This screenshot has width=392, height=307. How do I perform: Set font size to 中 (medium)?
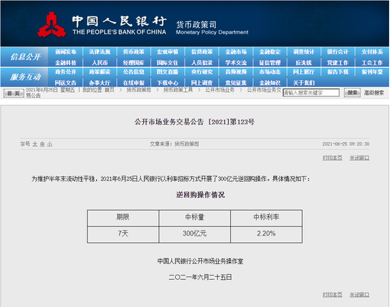42,144
